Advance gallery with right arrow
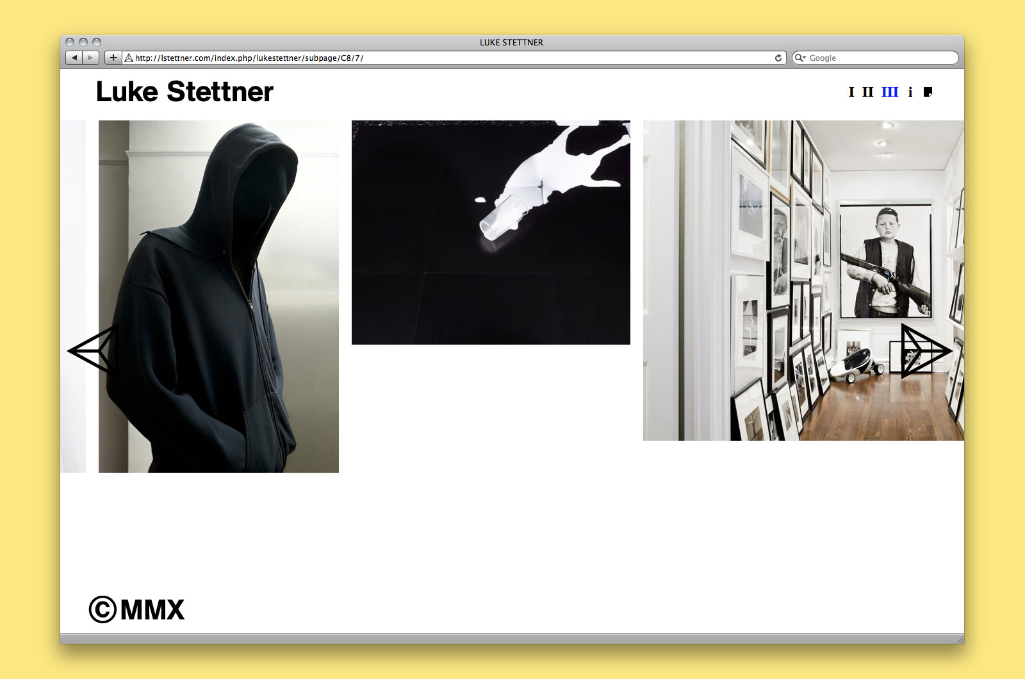The height and width of the screenshot is (679, 1025). click(926, 350)
